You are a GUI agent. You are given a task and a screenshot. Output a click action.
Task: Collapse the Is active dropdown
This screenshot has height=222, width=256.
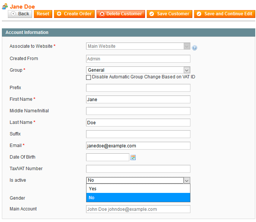(187, 180)
